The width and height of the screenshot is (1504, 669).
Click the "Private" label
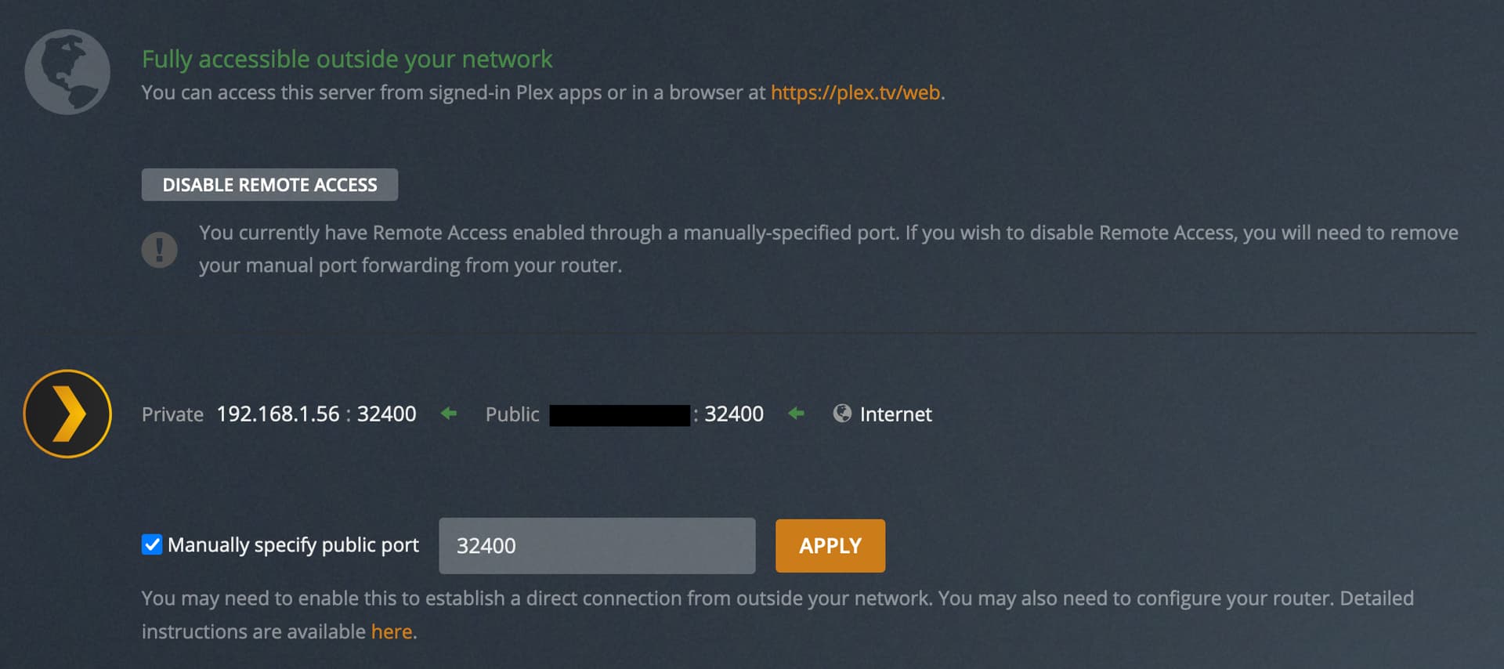(172, 414)
